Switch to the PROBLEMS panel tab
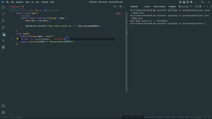Screen dimensions: 212x119 134,7
